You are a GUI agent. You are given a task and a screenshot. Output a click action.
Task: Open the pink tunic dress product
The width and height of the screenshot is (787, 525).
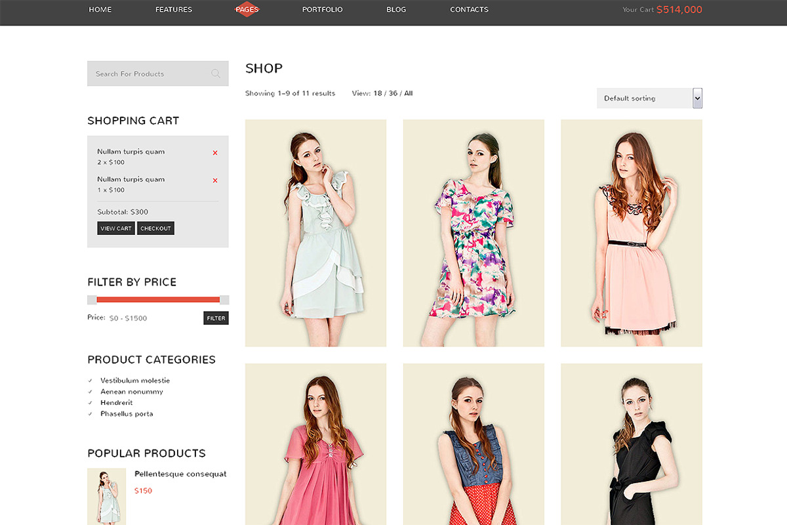tap(315, 444)
